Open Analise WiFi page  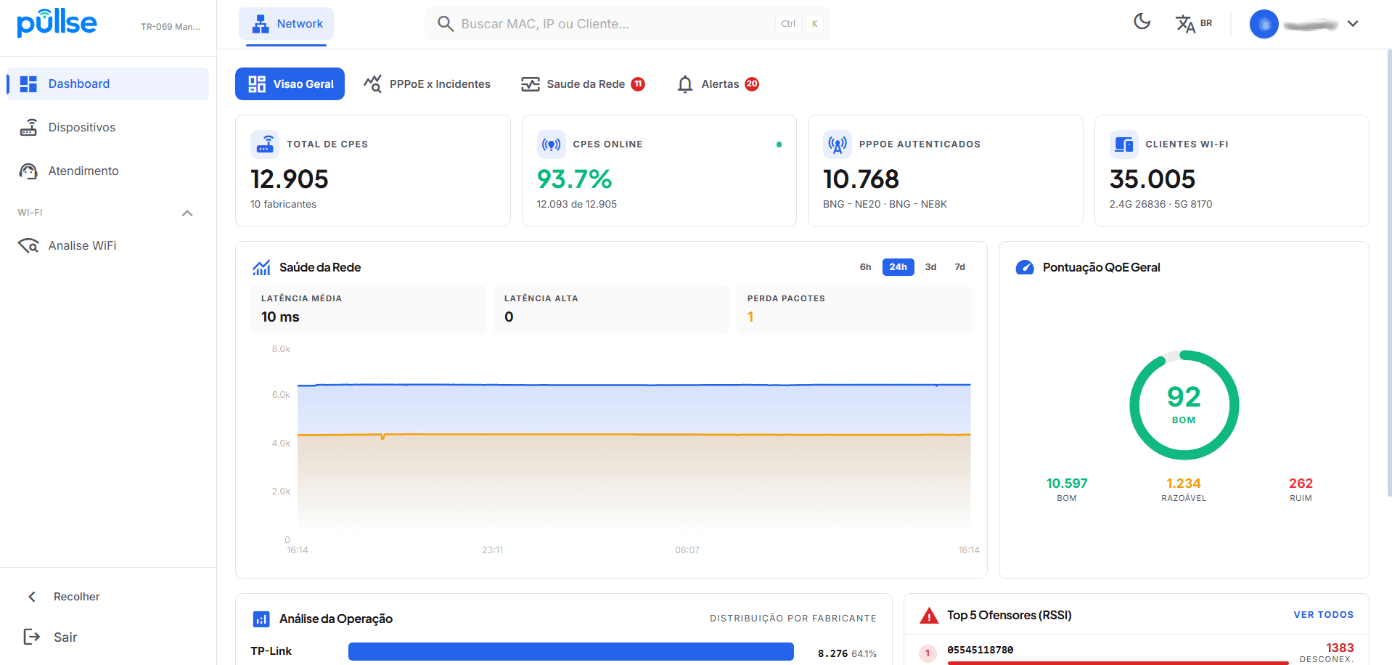(108, 245)
